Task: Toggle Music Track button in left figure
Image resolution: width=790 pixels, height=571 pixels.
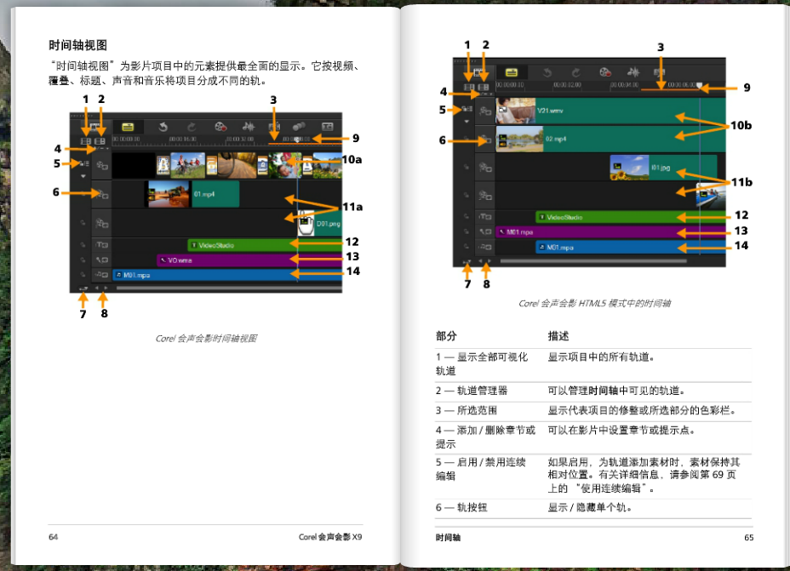Action: click(x=102, y=274)
